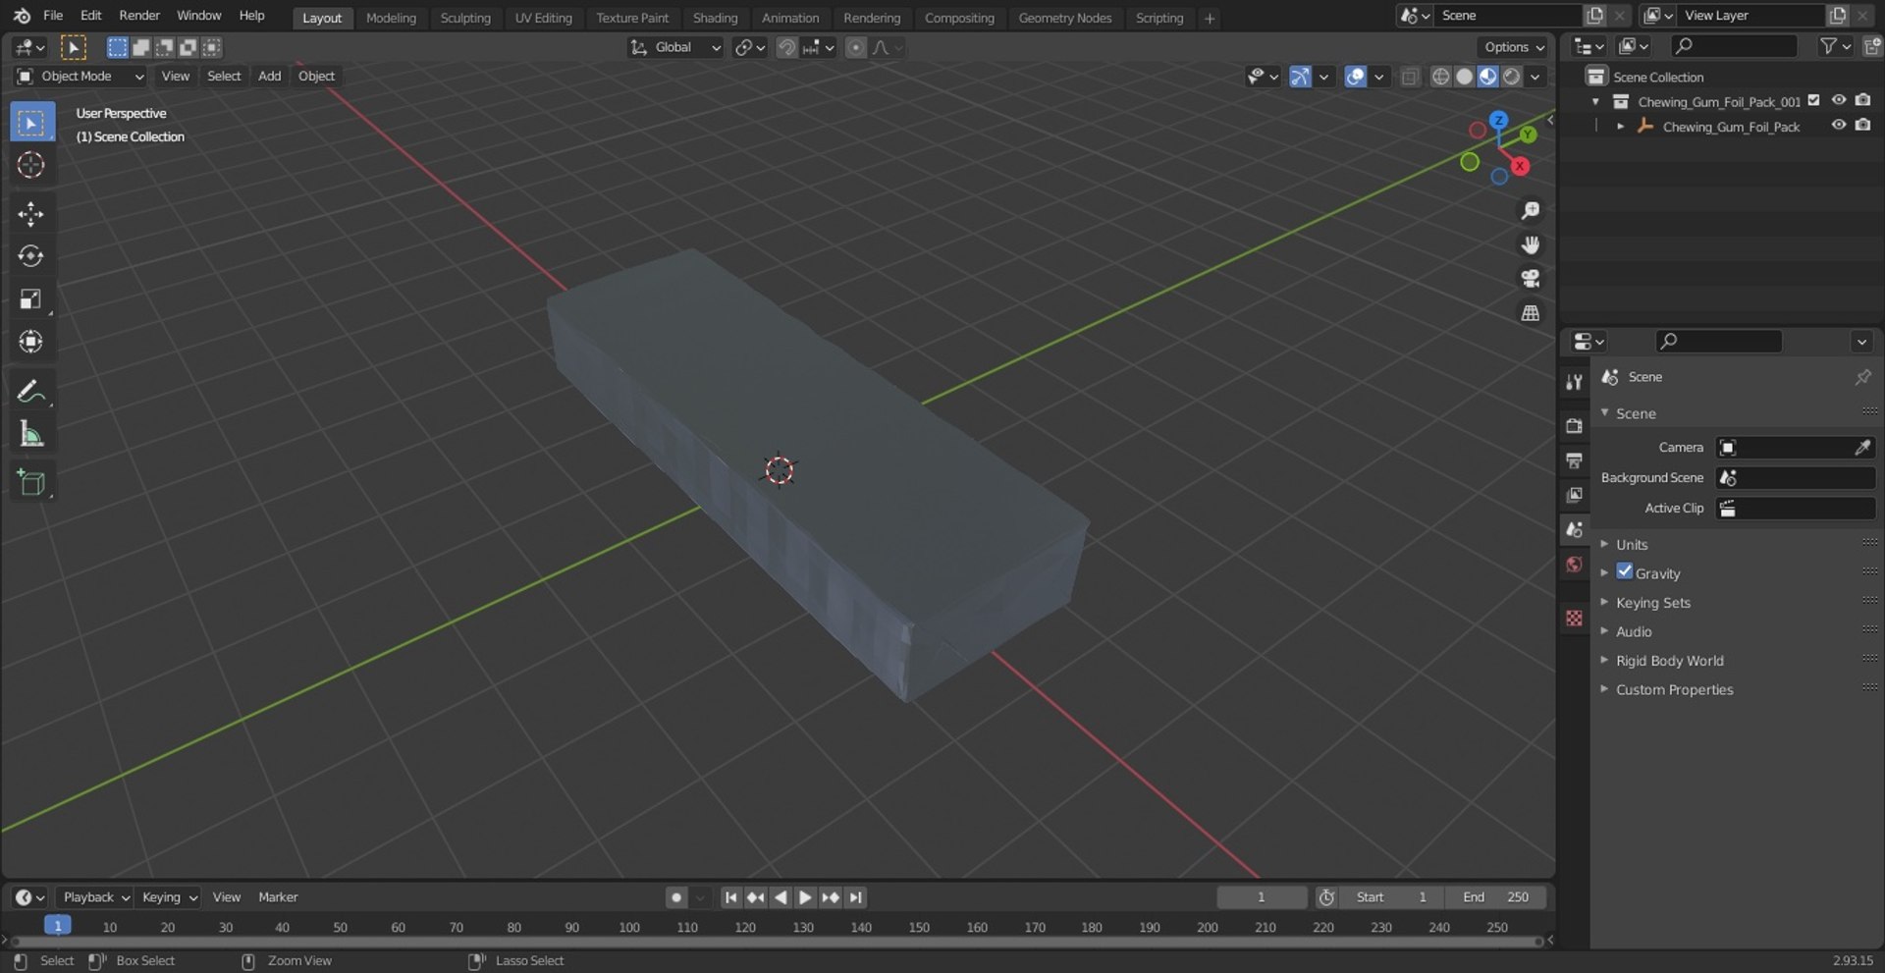Image resolution: width=1885 pixels, height=973 pixels.
Task: Jump to the timeline start frame
Action: click(730, 897)
